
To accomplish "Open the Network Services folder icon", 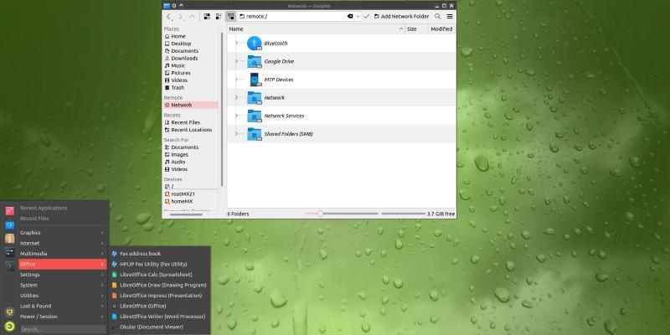I will pyautogui.click(x=255, y=116).
